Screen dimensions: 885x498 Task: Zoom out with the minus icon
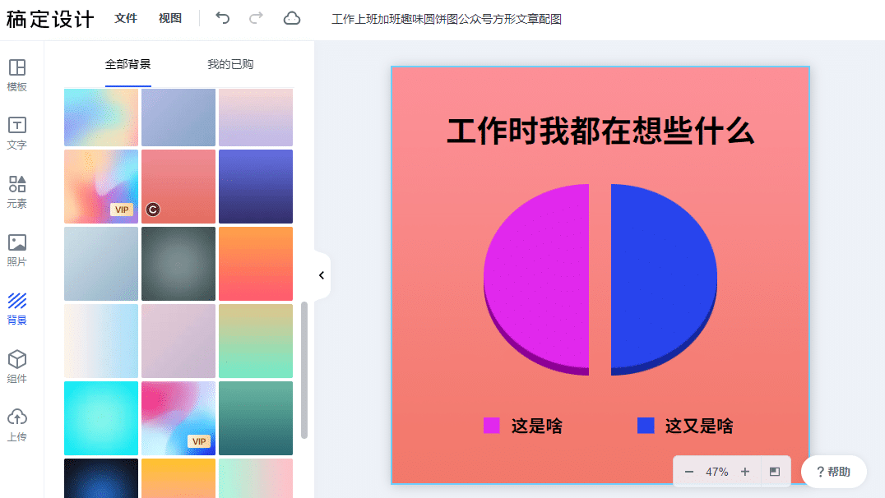[689, 472]
